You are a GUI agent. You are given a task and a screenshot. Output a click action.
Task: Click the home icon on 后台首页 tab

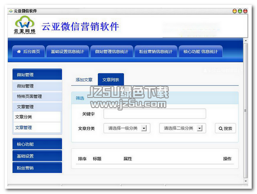tap(19, 52)
